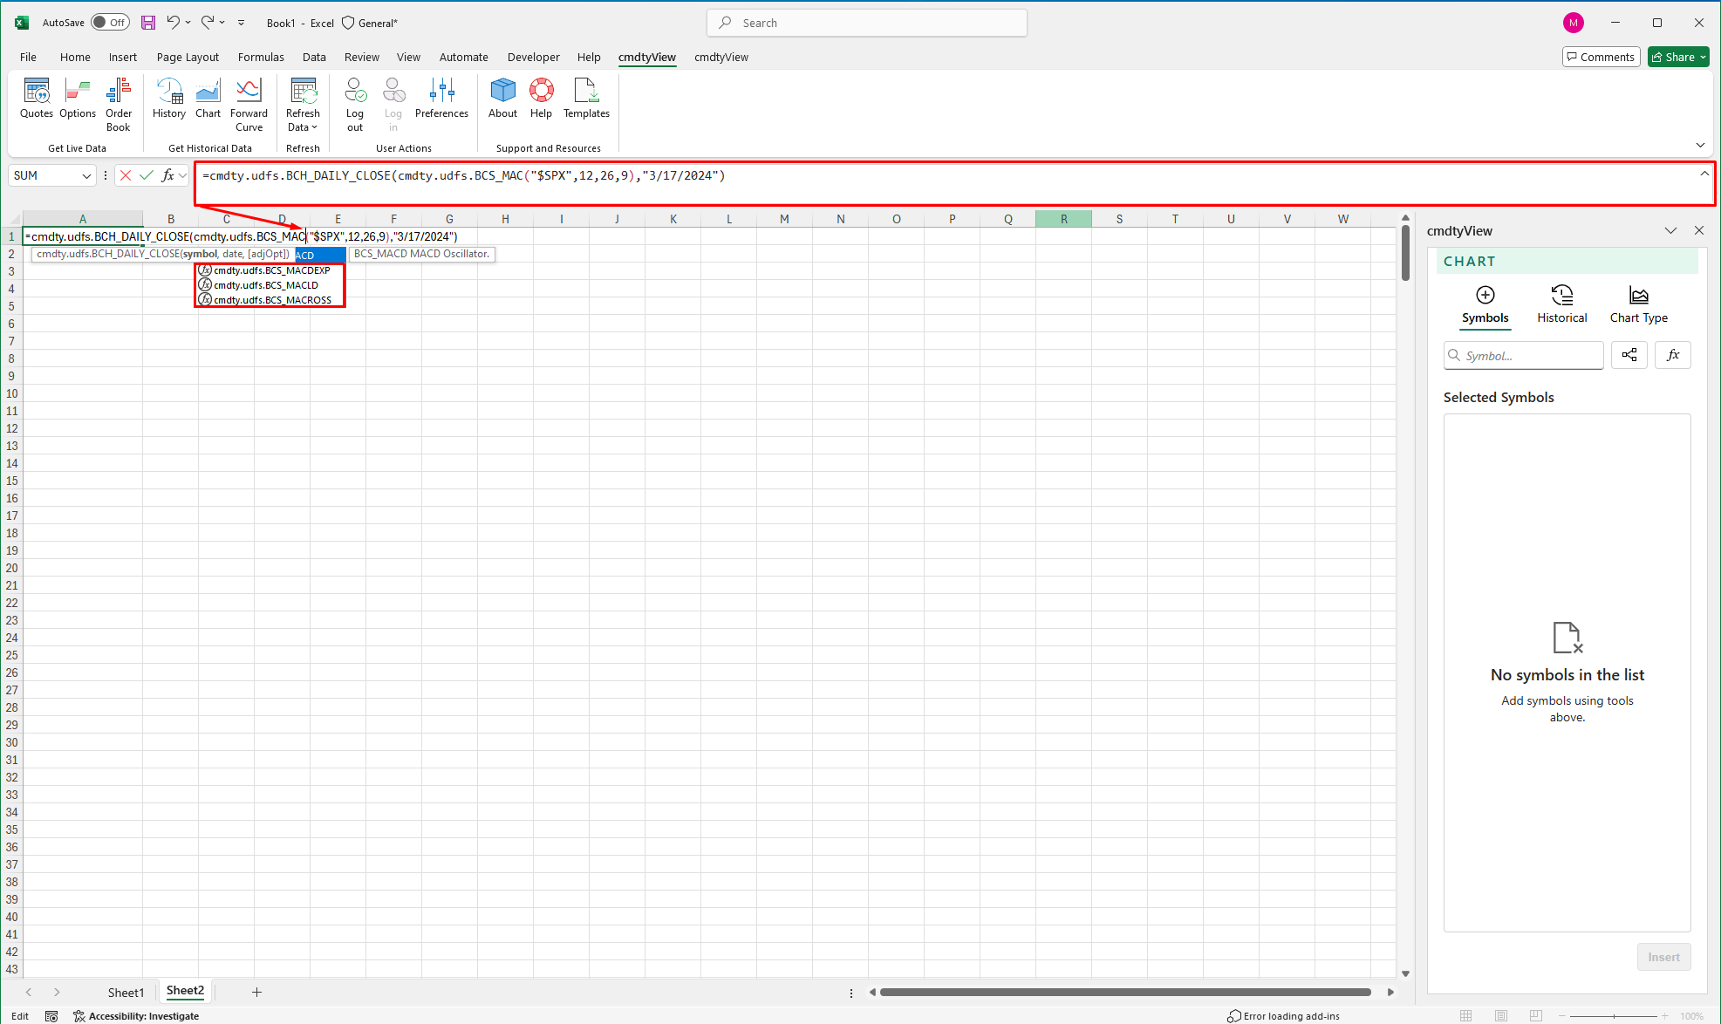Open the File menu

coord(28,57)
